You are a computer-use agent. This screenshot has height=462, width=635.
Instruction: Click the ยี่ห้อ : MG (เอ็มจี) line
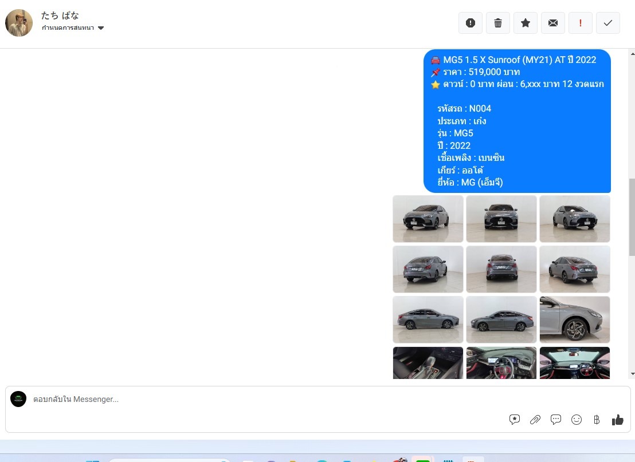pos(470,183)
